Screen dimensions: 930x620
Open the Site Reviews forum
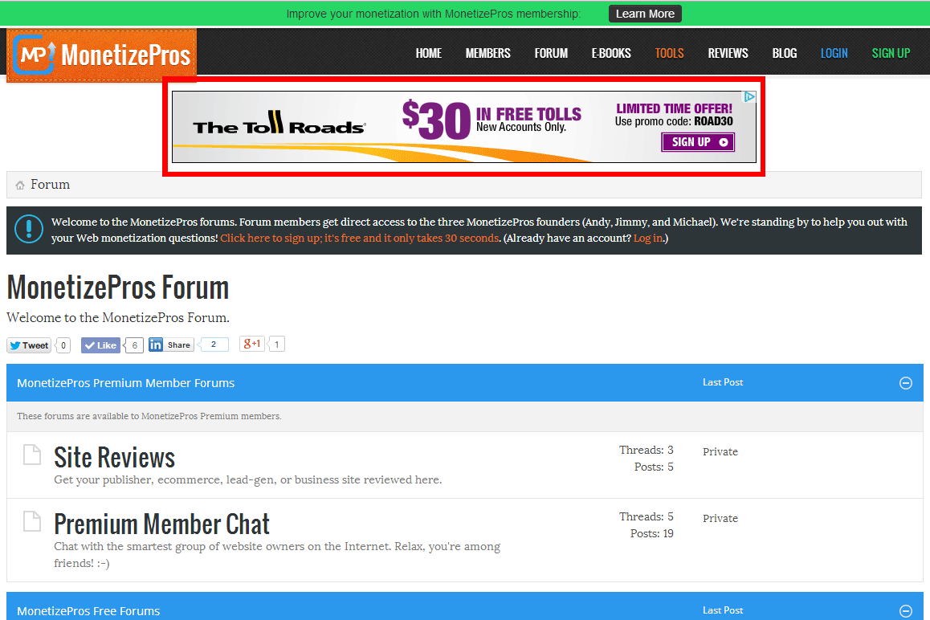tap(114, 458)
